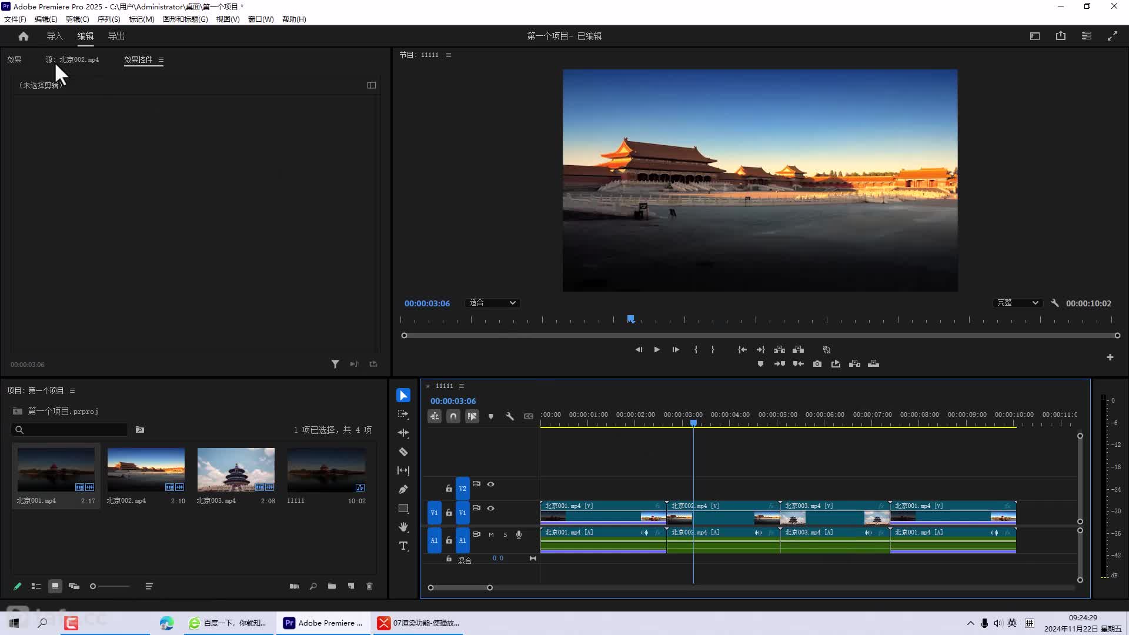Select the 北京003.mp4 thumbnail
This screenshot has width=1129, height=635.
[236, 469]
